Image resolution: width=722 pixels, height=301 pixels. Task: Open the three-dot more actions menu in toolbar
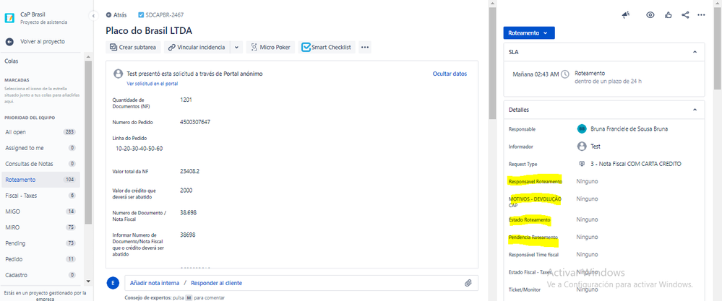(365, 47)
